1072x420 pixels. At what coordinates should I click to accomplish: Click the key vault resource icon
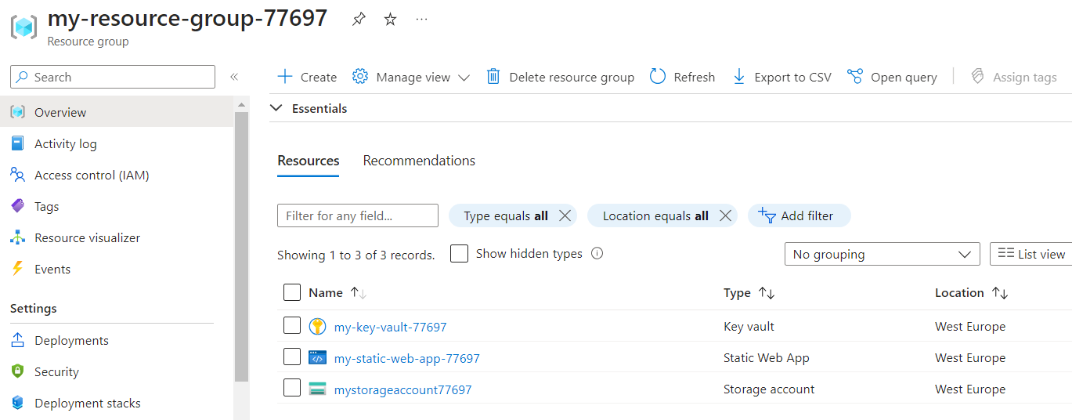pos(317,327)
